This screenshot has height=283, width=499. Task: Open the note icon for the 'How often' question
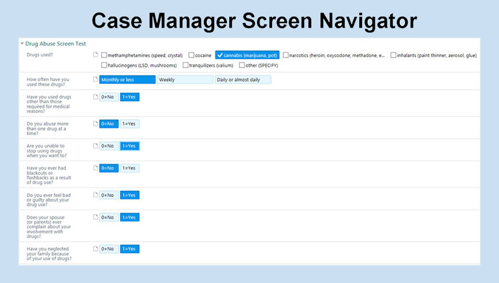tap(96, 80)
